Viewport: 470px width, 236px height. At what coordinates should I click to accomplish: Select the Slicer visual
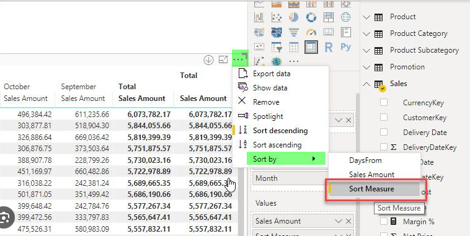(x=277, y=47)
